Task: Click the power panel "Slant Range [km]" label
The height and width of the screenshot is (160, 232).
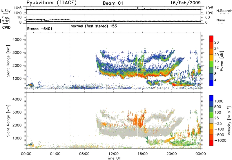Action: pos(8,61)
